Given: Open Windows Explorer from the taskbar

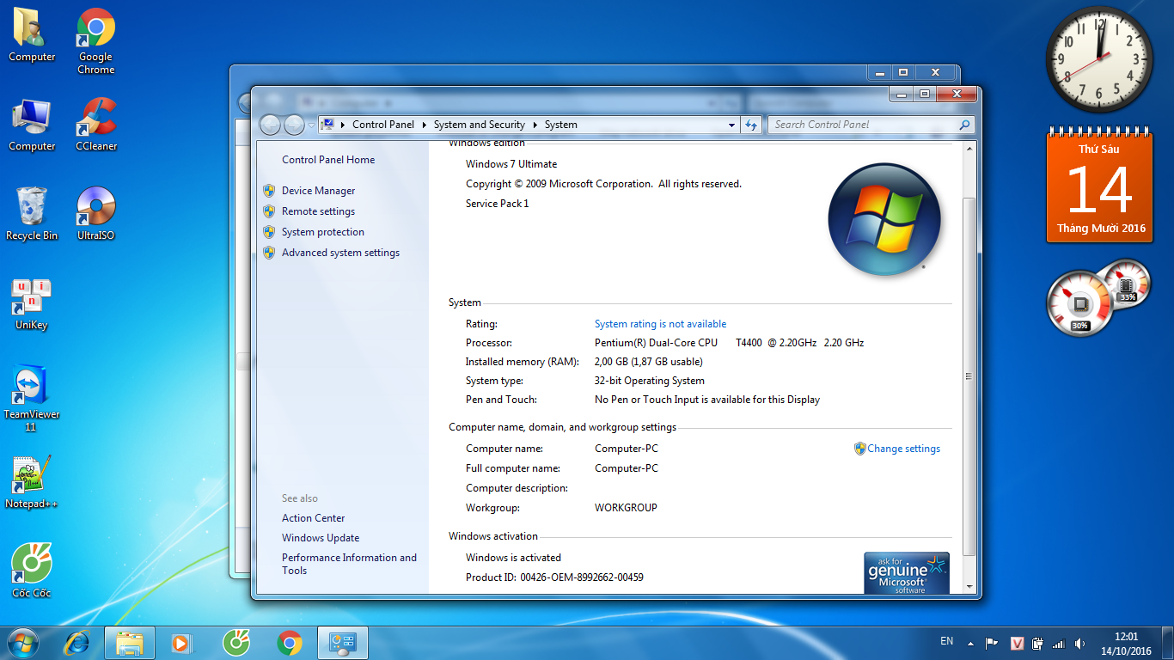Looking at the screenshot, I should tap(130, 643).
